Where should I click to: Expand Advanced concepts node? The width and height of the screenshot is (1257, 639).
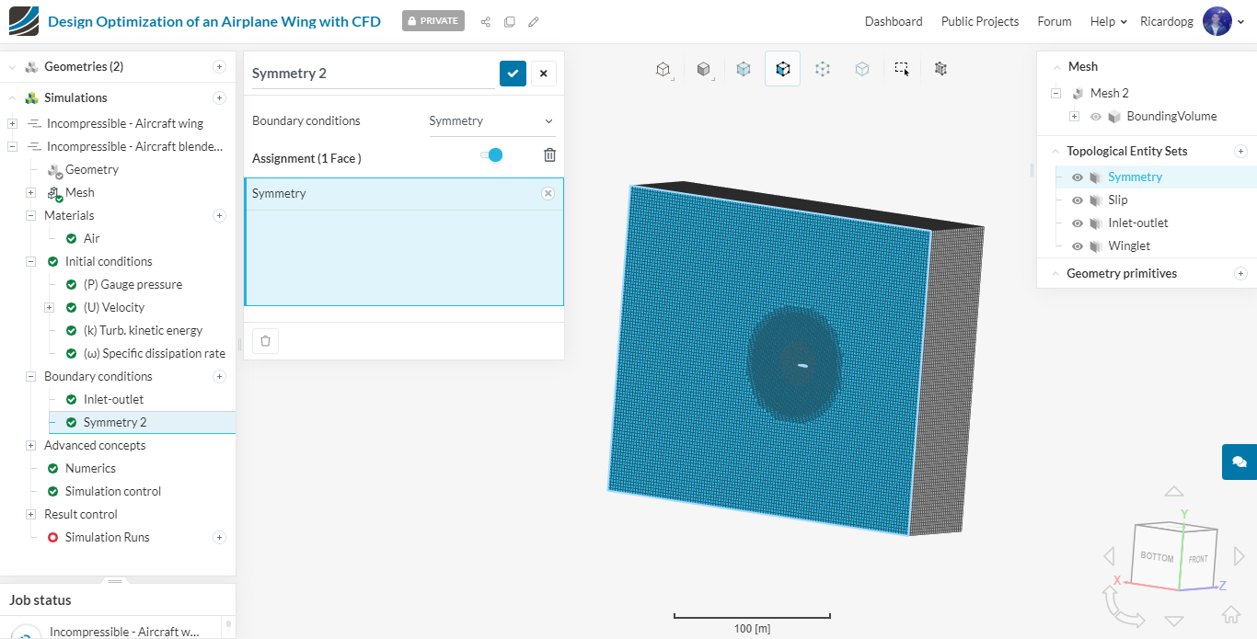pyautogui.click(x=30, y=445)
